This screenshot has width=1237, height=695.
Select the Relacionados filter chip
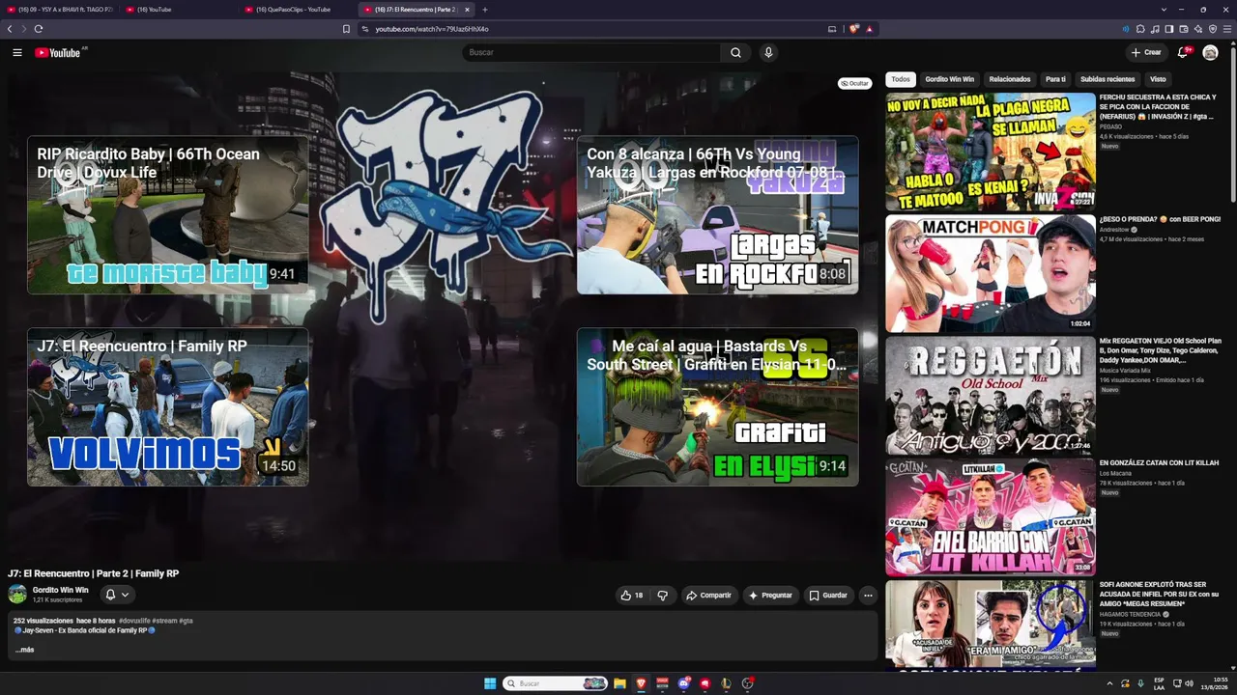[x=1010, y=79]
